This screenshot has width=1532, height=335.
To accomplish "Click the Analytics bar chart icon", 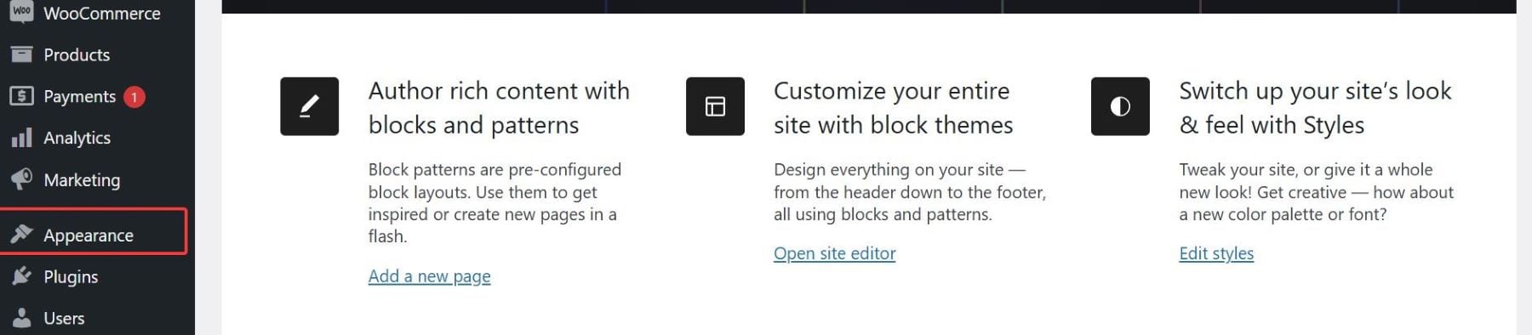I will (21, 138).
